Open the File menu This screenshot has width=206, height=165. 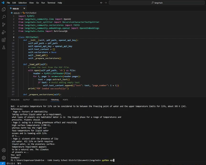point(8,3)
